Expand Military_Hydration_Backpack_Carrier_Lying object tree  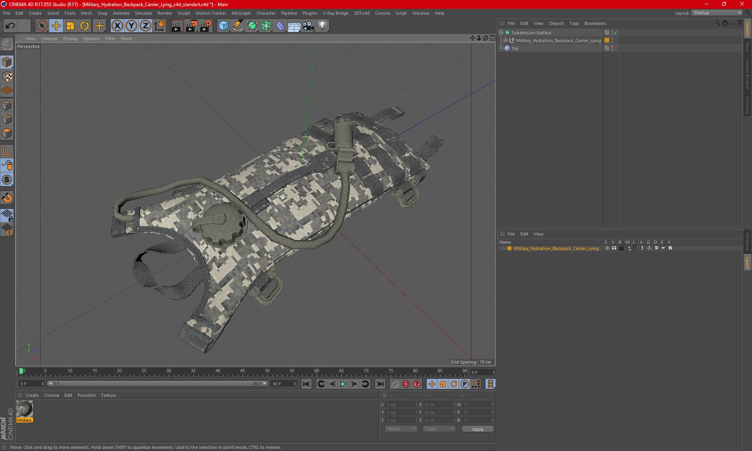click(x=505, y=41)
